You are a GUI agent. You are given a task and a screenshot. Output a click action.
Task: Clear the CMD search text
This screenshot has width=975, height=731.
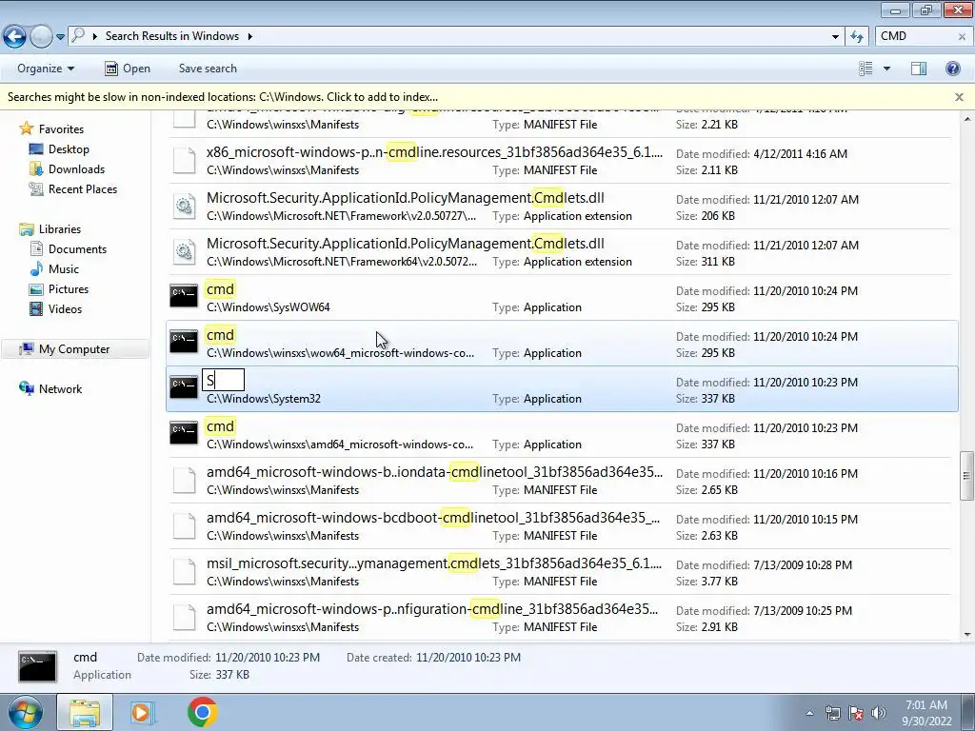962,37
